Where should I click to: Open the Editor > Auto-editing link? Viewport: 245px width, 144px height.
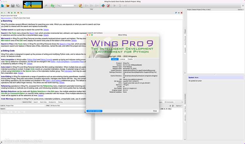point(53,81)
